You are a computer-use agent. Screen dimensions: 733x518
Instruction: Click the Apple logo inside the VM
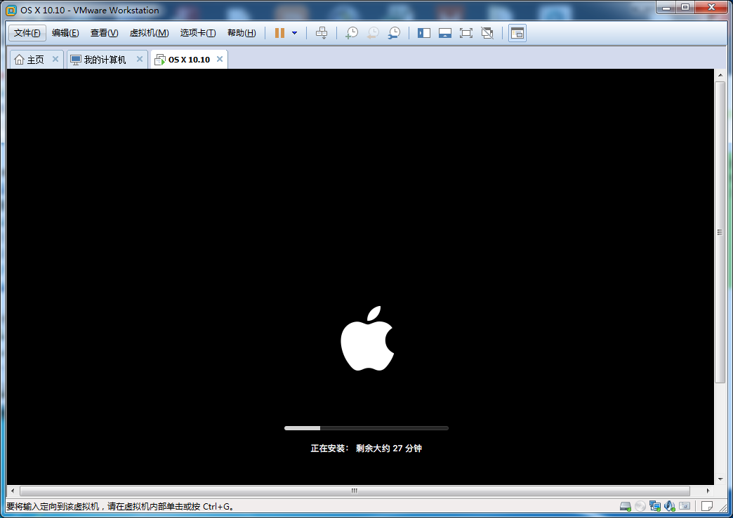367,338
